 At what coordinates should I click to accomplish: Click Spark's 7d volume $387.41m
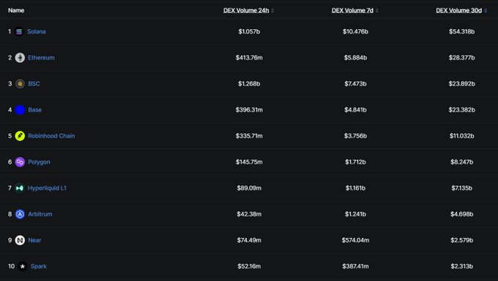click(355, 266)
